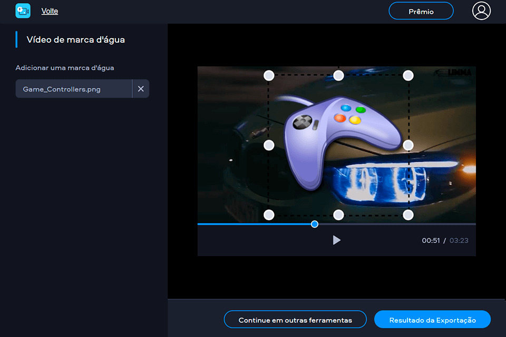Open the Prêmio upgrade option
This screenshot has width=506, height=337.
click(x=421, y=11)
